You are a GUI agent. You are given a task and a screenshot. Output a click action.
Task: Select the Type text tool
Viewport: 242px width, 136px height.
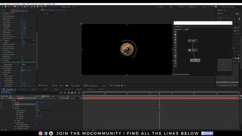pyautogui.click(x=28, y=7)
